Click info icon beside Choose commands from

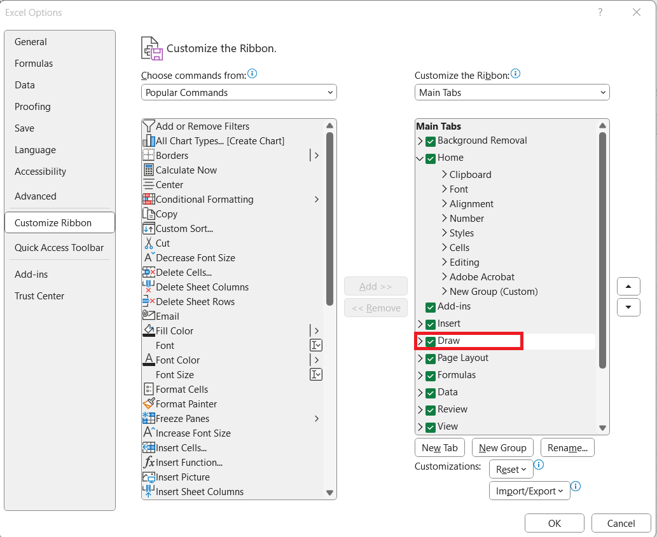252,74
